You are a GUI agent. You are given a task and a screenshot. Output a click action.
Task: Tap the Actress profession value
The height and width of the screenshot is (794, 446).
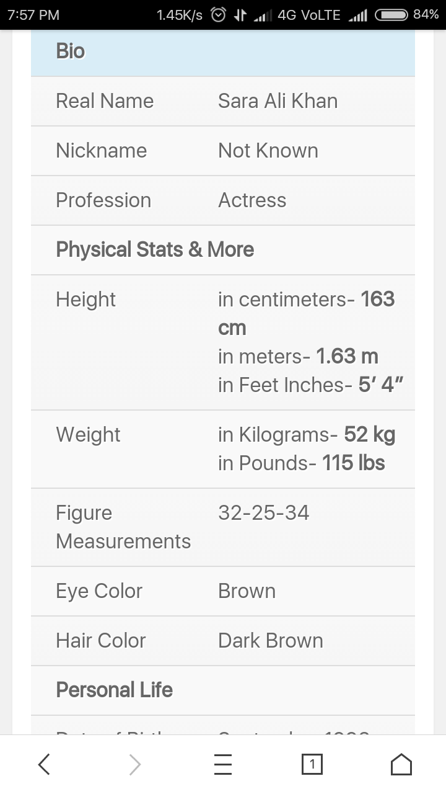252,200
